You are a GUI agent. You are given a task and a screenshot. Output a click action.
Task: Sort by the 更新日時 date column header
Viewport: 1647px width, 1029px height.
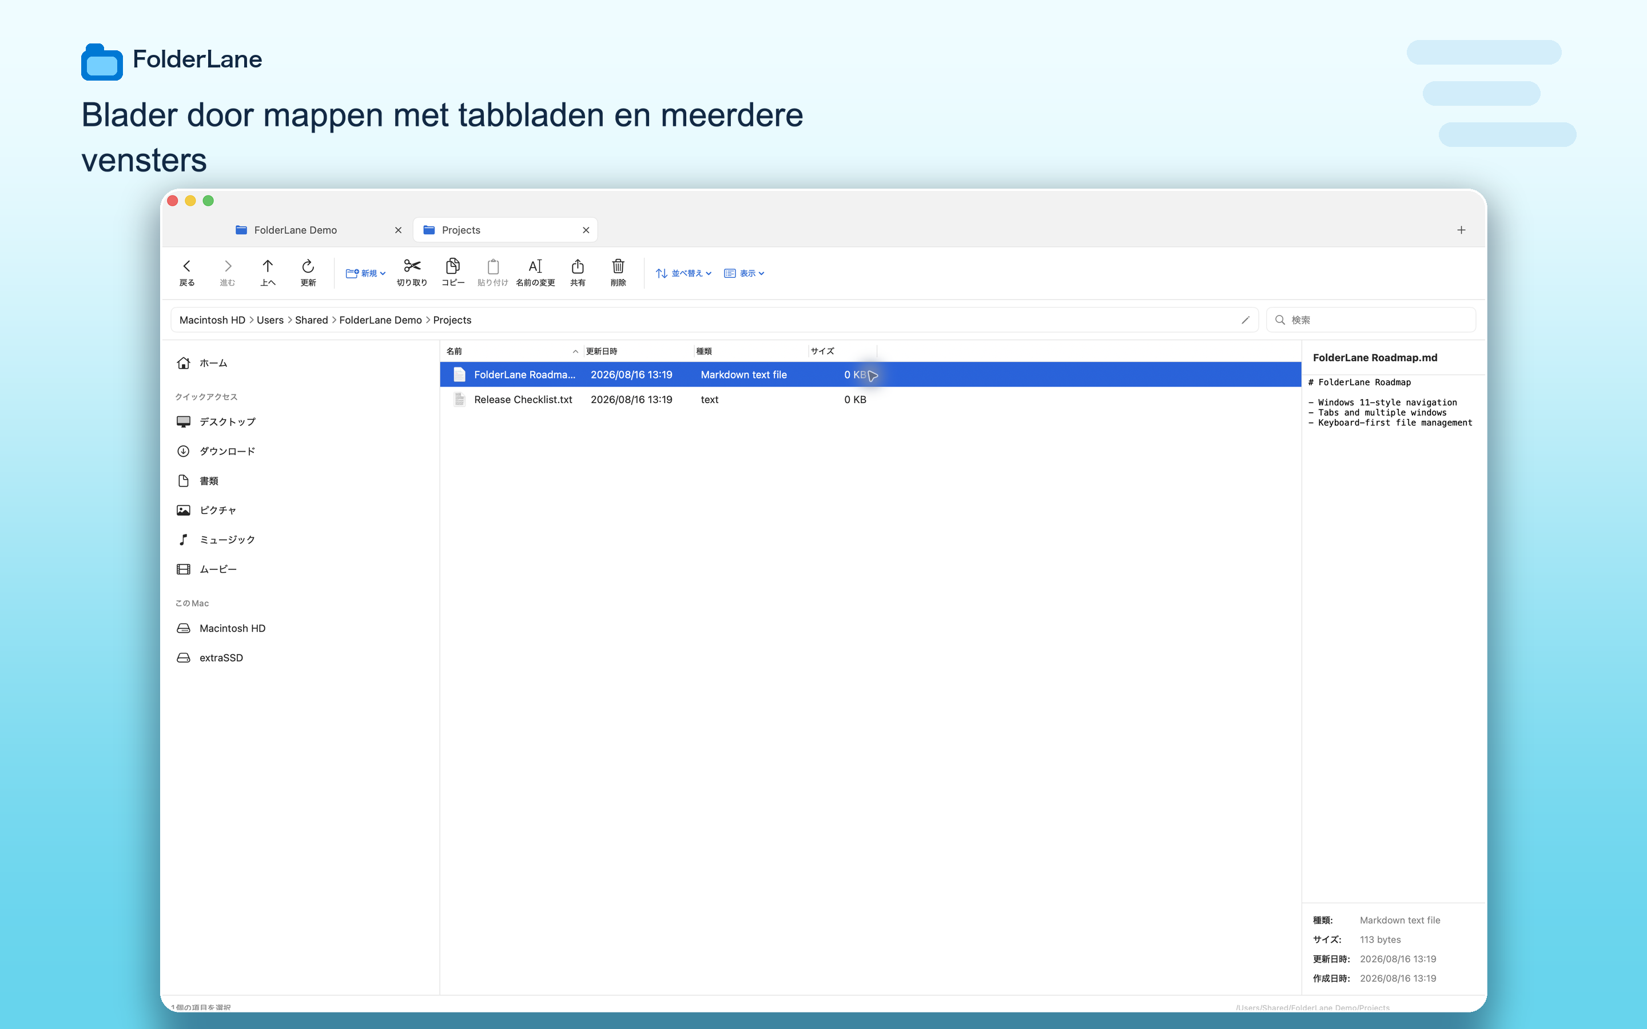(638, 351)
